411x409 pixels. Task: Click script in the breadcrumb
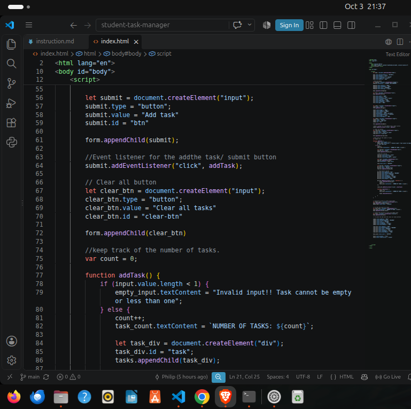(x=164, y=53)
